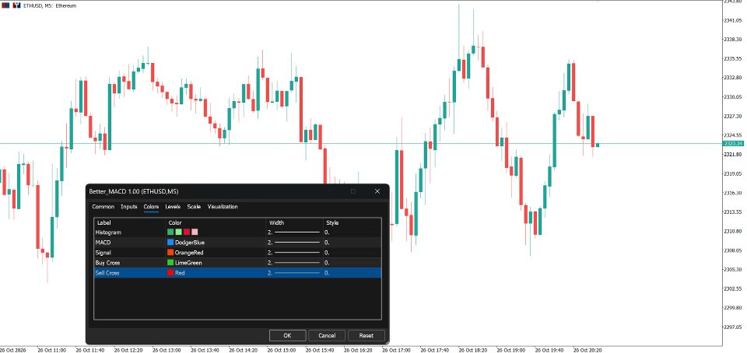Viewport: 747px width, 353px height.
Task: Open the Signal row width selector
Action: pyautogui.click(x=294, y=253)
